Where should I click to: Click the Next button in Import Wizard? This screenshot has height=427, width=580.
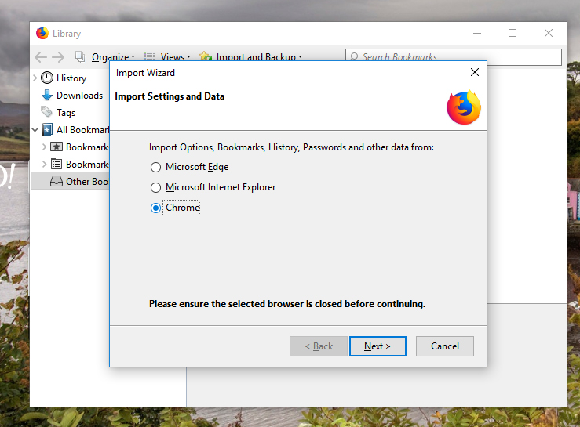tap(378, 346)
